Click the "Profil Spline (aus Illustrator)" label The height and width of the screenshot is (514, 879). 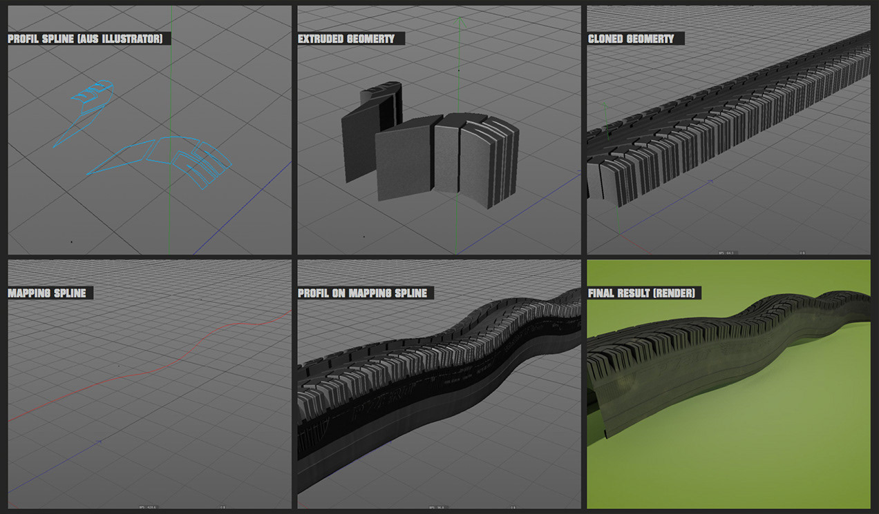86,39
